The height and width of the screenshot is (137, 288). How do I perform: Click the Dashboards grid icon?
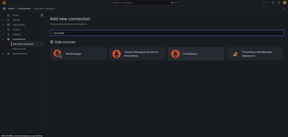(8, 25)
